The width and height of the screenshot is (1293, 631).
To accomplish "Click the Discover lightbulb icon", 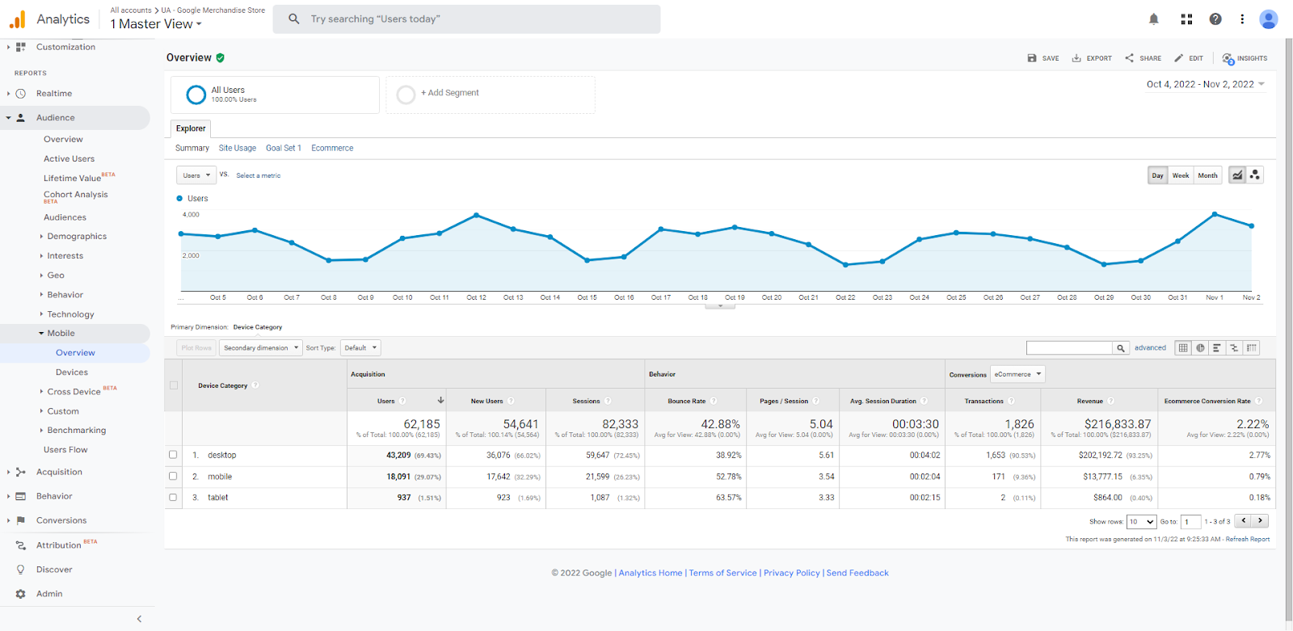I will pyautogui.click(x=20, y=570).
